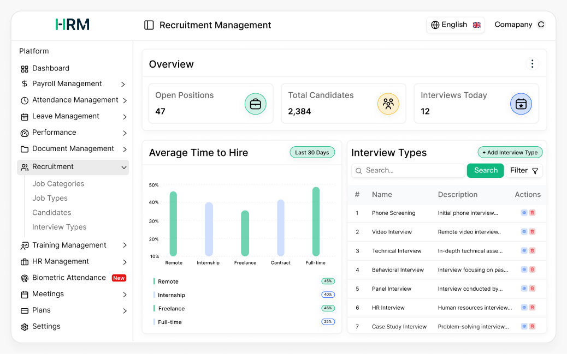Click the Interviews Today calendar icon

521,104
